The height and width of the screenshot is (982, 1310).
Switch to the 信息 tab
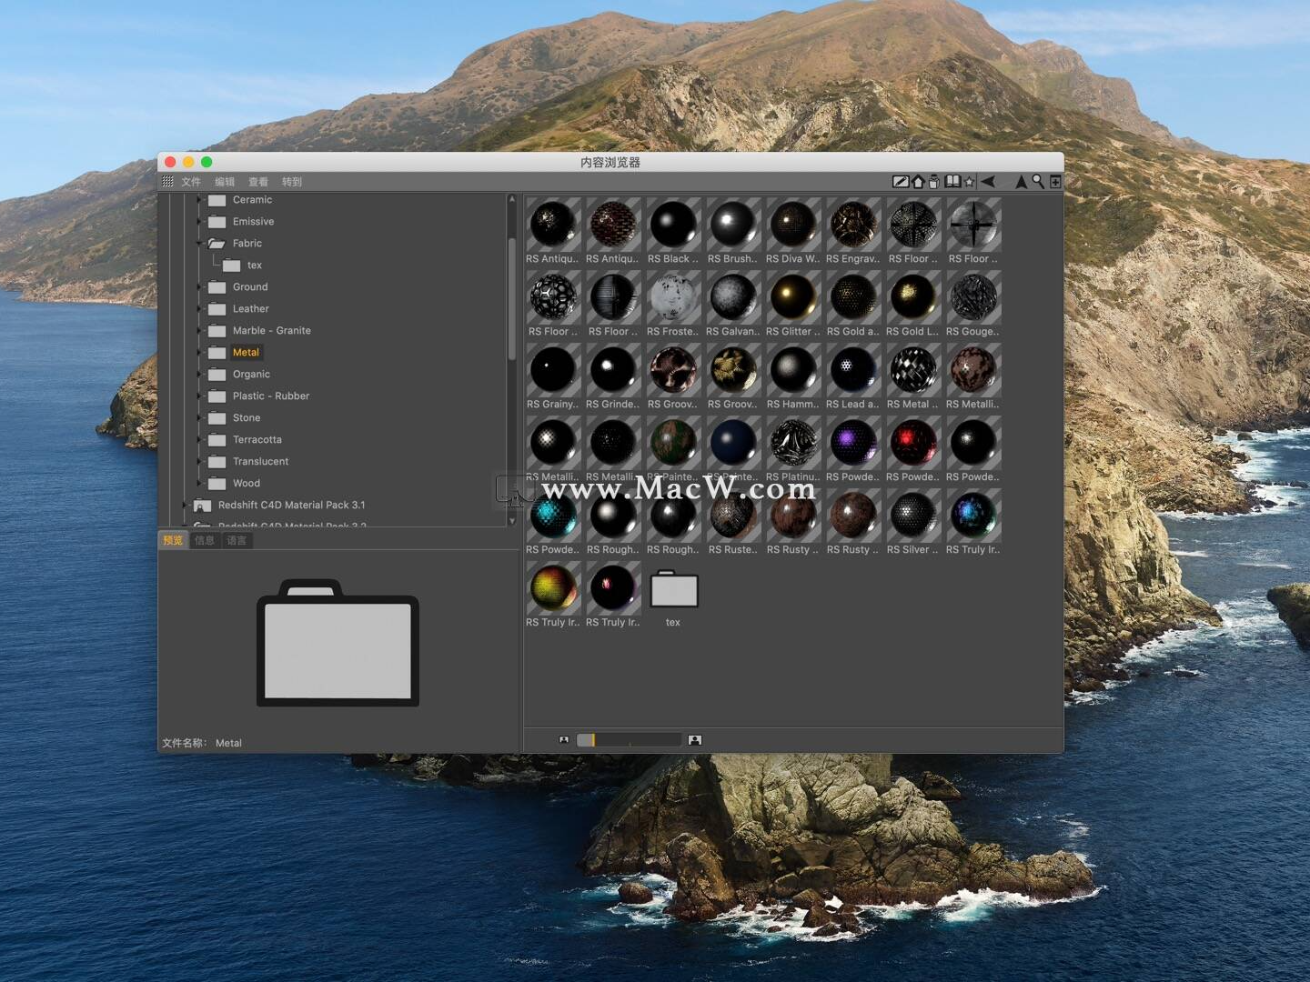(204, 539)
